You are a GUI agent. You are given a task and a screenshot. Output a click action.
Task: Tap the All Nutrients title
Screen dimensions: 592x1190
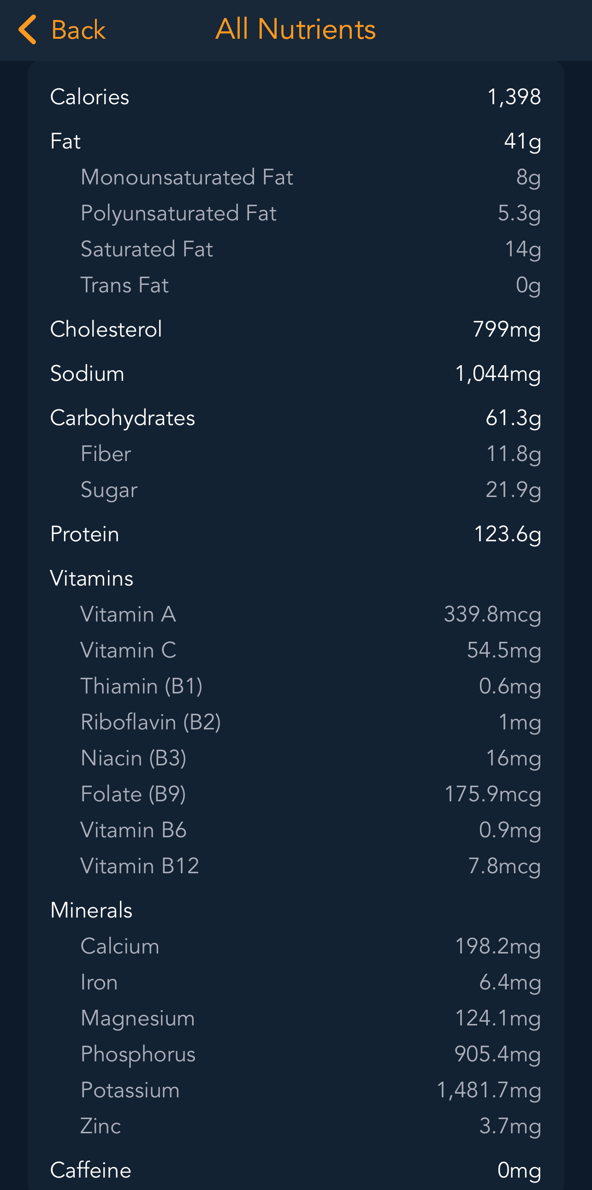pos(296,30)
